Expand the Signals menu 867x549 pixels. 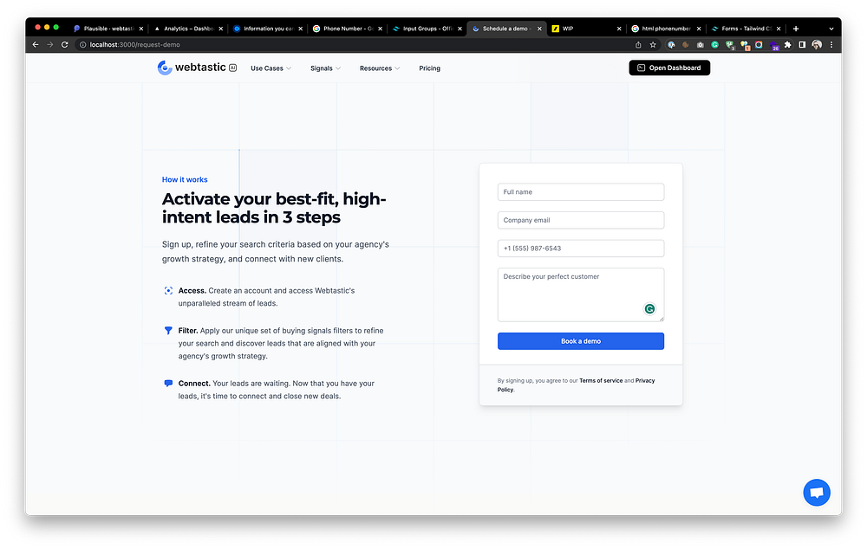[325, 68]
